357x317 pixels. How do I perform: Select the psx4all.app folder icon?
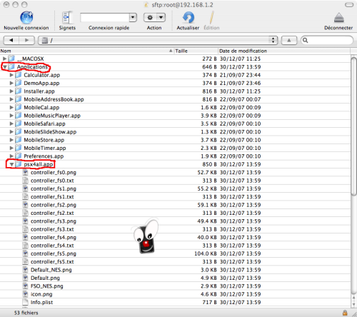point(19,164)
